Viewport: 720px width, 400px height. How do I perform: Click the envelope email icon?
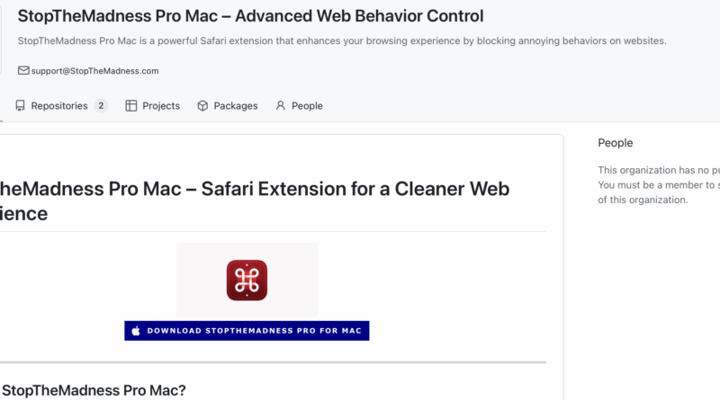coord(23,71)
